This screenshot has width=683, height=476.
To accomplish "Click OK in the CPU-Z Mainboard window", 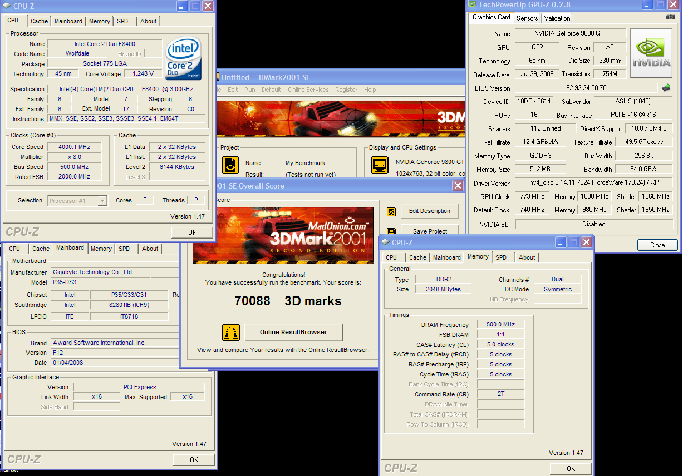I will click(194, 460).
